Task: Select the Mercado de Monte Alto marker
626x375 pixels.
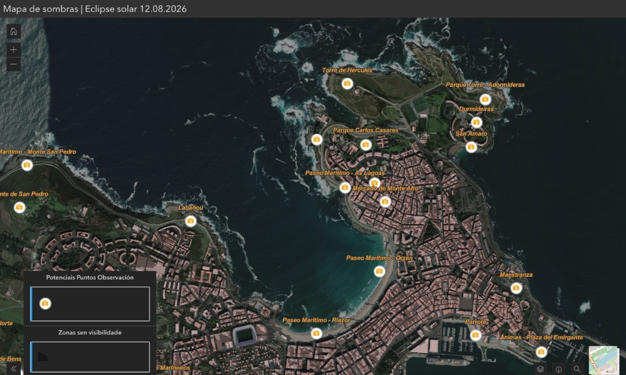Action: (x=385, y=202)
